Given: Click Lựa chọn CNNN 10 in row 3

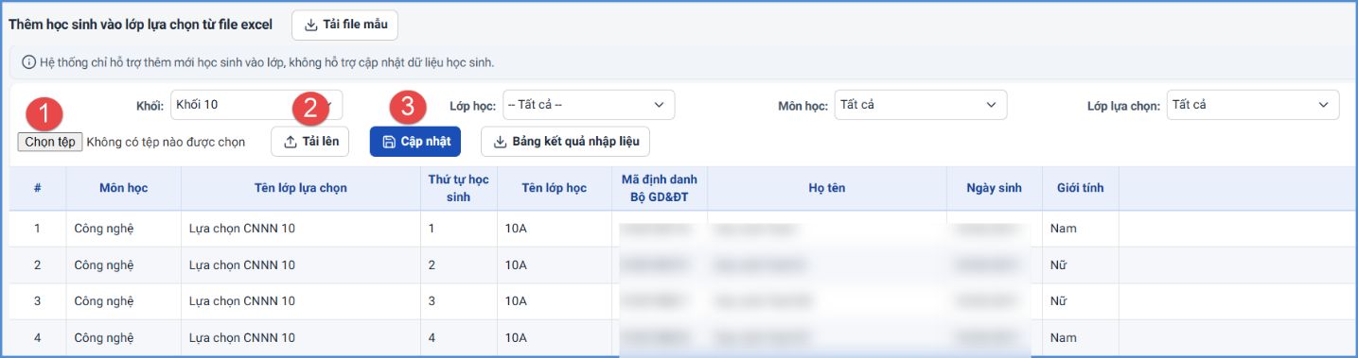Looking at the screenshot, I should point(301,301).
